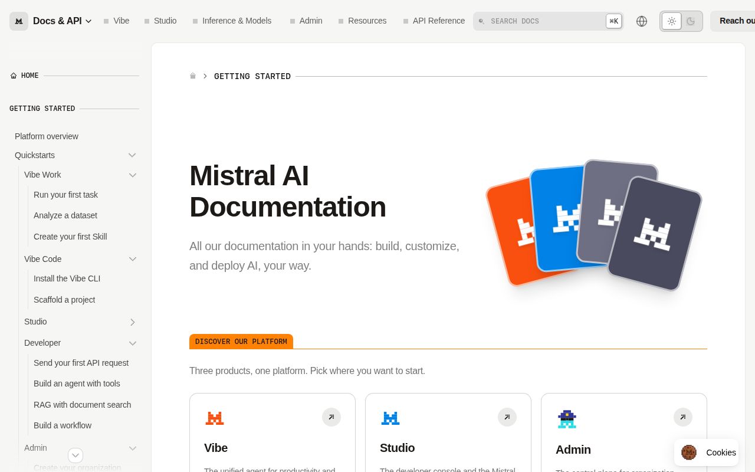
Task: Open the Resources nav tab
Action: pos(362,21)
